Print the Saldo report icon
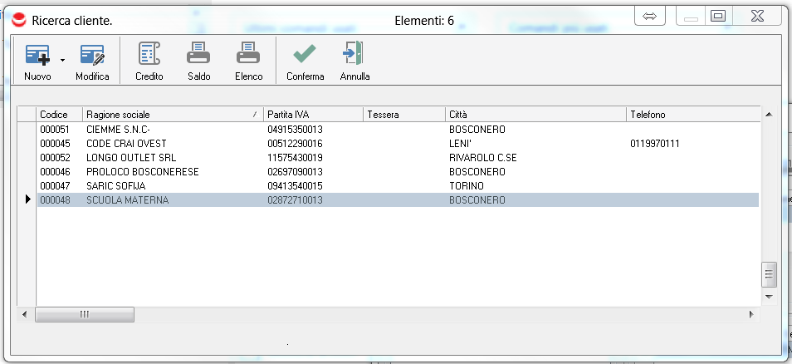Image resolution: width=792 pixels, height=364 pixels. coord(198,56)
